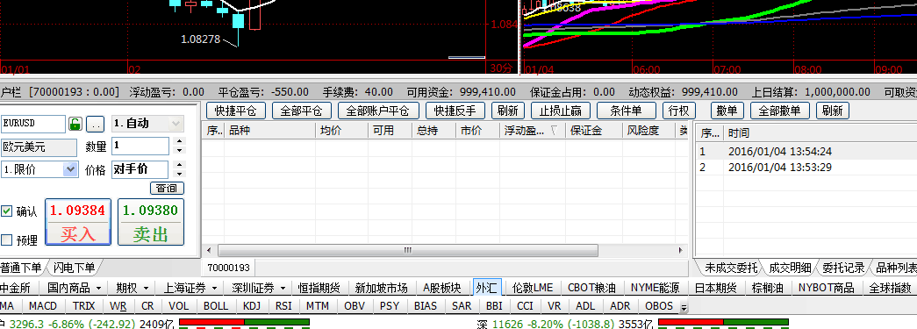
Task: Click the 买入 buy button at 1.09384
Action: click(78, 222)
